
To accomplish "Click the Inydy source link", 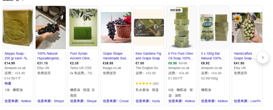I will 156,101.
